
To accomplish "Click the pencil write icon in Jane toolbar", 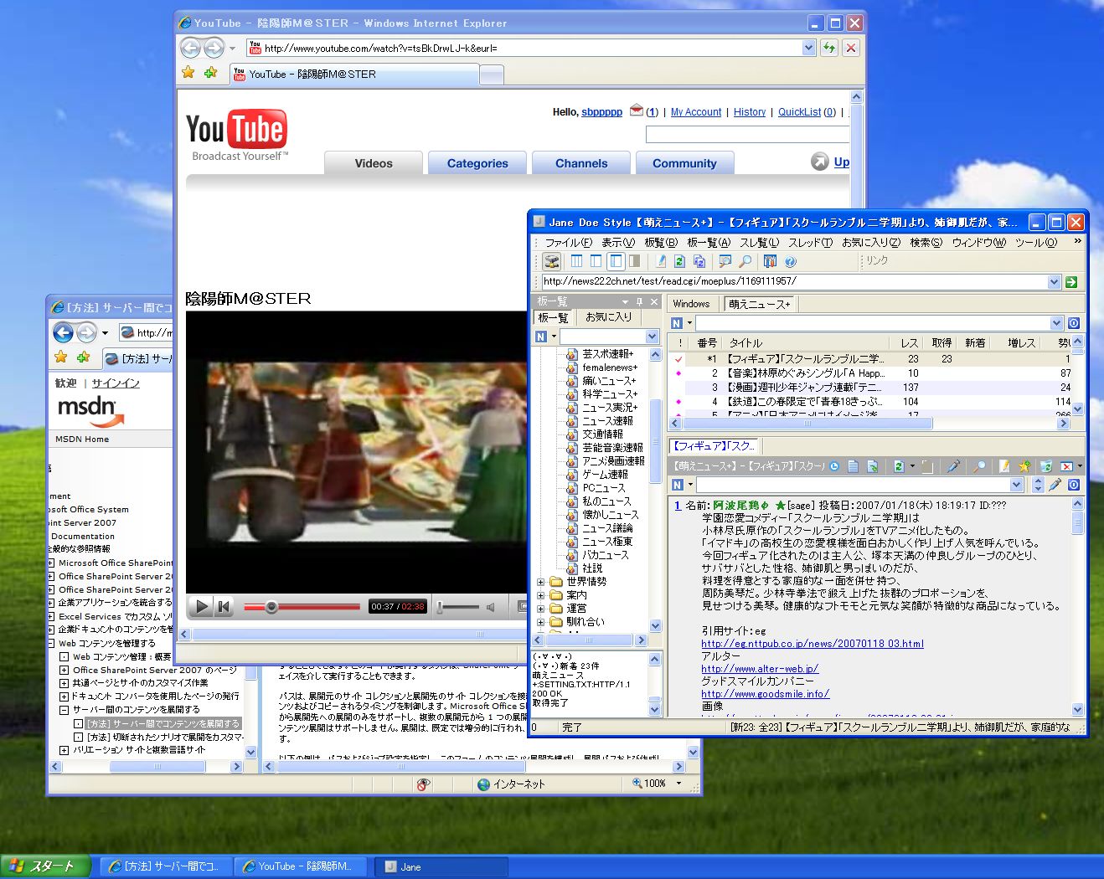I will click(x=660, y=261).
